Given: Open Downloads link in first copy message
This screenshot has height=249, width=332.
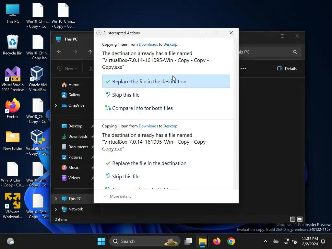Looking at the screenshot, I should pos(148,44).
